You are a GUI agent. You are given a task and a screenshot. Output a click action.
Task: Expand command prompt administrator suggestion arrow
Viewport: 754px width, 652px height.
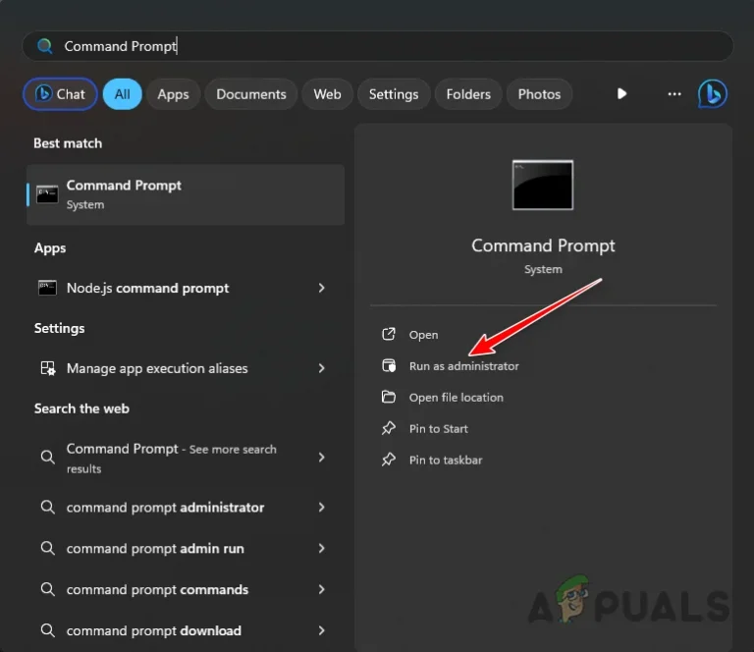click(321, 508)
